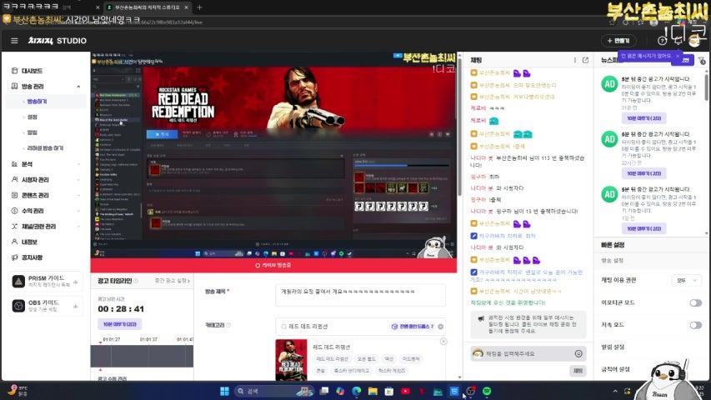
Task: Expand the 수익 관리 section chevron
Action: coord(78,211)
